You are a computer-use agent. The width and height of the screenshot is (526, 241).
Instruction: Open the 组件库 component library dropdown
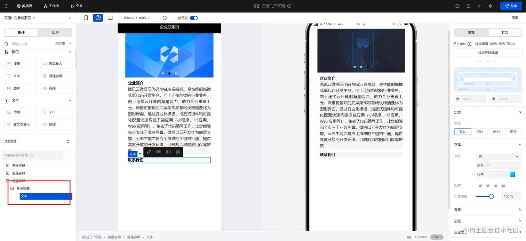[63, 44]
